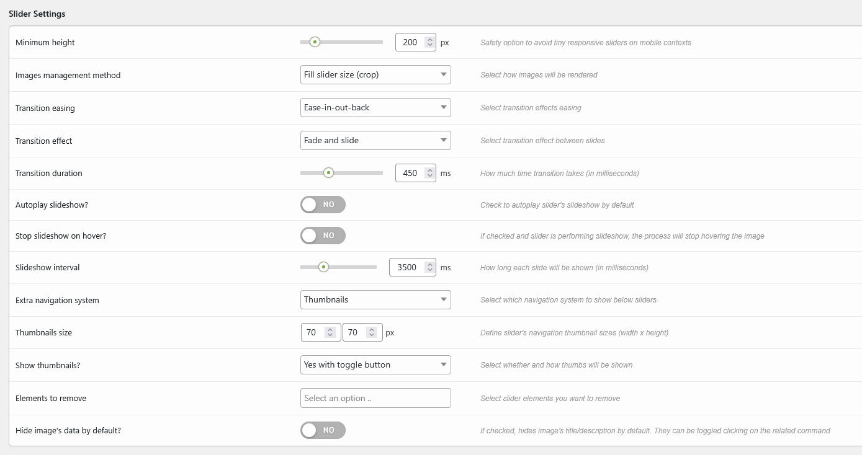Click the Slideshow interval slider handle
The width and height of the screenshot is (862, 455).
click(323, 267)
